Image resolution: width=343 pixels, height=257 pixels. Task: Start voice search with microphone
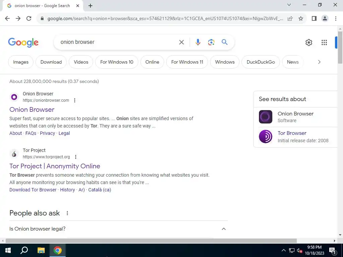[198, 42]
